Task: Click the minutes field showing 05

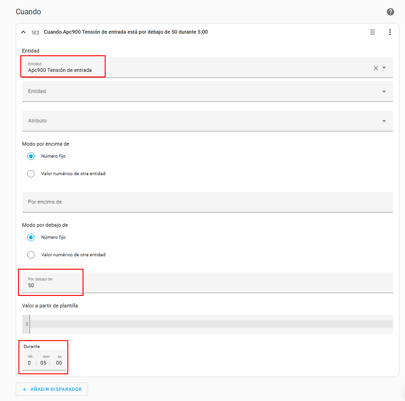Action: (x=43, y=363)
